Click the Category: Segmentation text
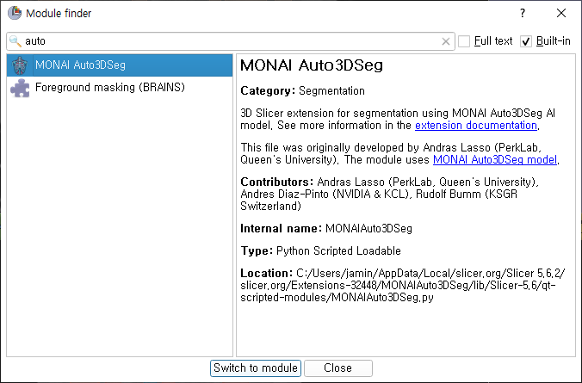This screenshot has height=383, width=582. [x=302, y=91]
